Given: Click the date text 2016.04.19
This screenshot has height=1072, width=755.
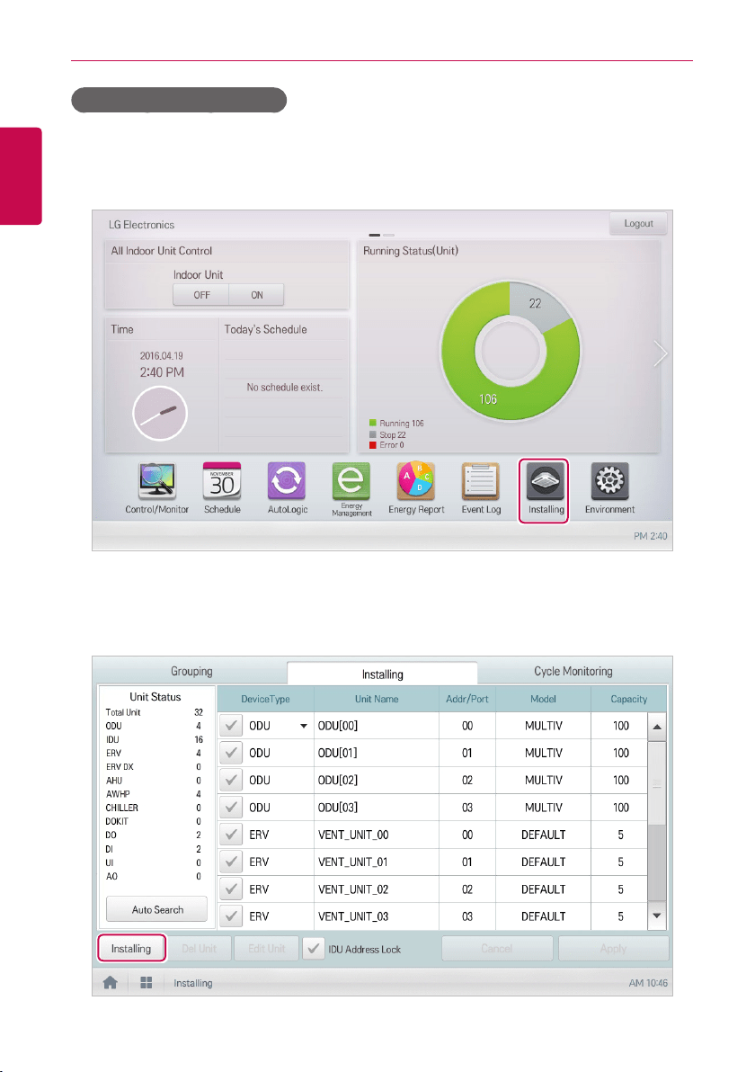Looking at the screenshot, I should 161,355.
